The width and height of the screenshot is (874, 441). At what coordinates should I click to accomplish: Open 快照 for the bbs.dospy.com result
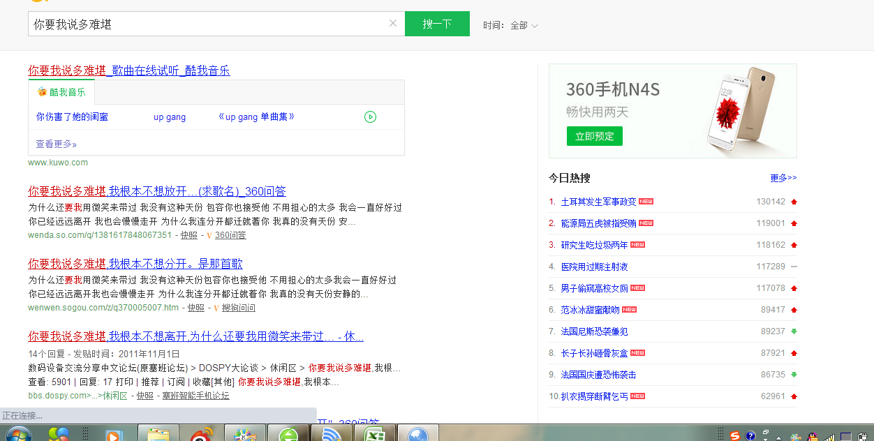[x=145, y=396]
